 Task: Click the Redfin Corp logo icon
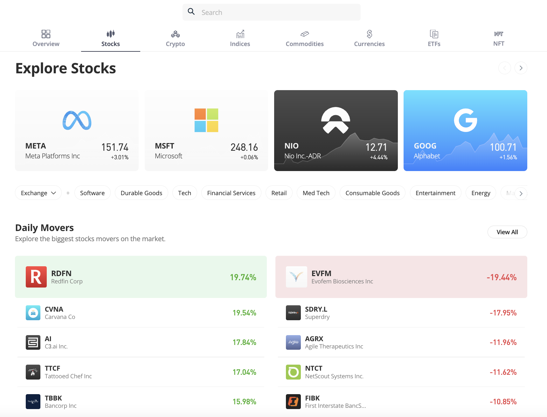36,277
